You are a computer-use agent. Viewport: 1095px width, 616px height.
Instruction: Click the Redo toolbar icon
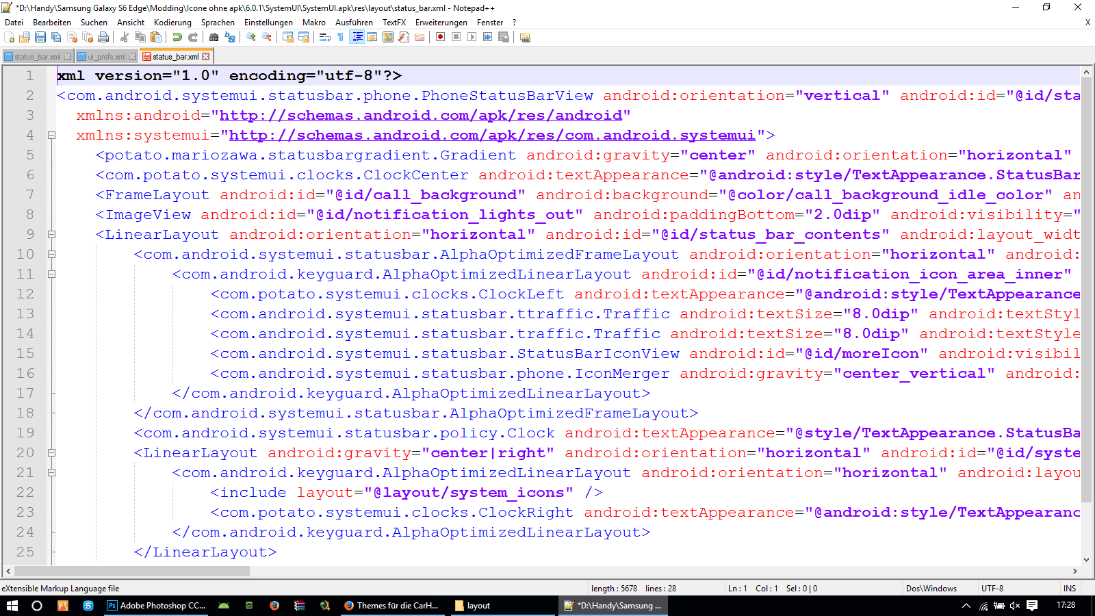[x=193, y=37]
